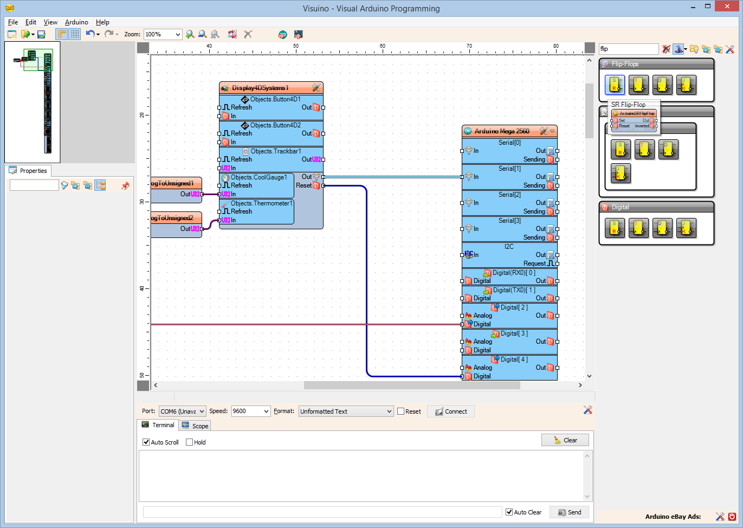This screenshot has width=743, height=528.
Task: Click the Undo arrow toolbar icon
Action: pyautogui.click(x=90, y=34)
